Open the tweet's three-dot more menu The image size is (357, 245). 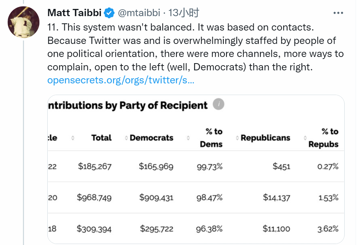coord(338,13)
